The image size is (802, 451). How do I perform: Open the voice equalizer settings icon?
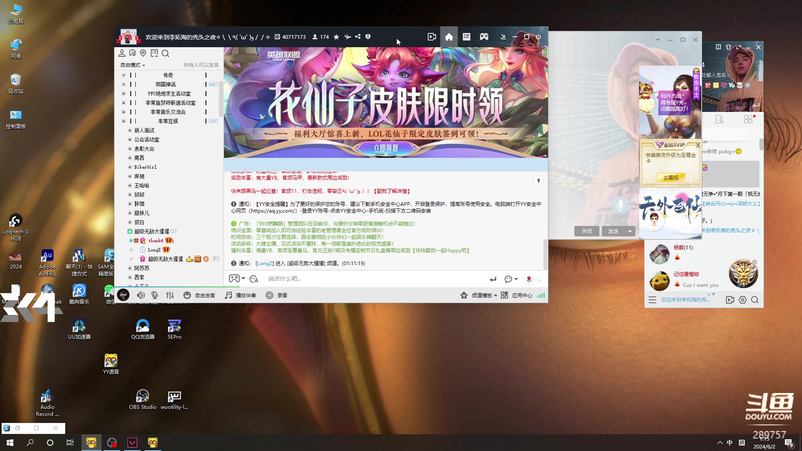(170, 295)
